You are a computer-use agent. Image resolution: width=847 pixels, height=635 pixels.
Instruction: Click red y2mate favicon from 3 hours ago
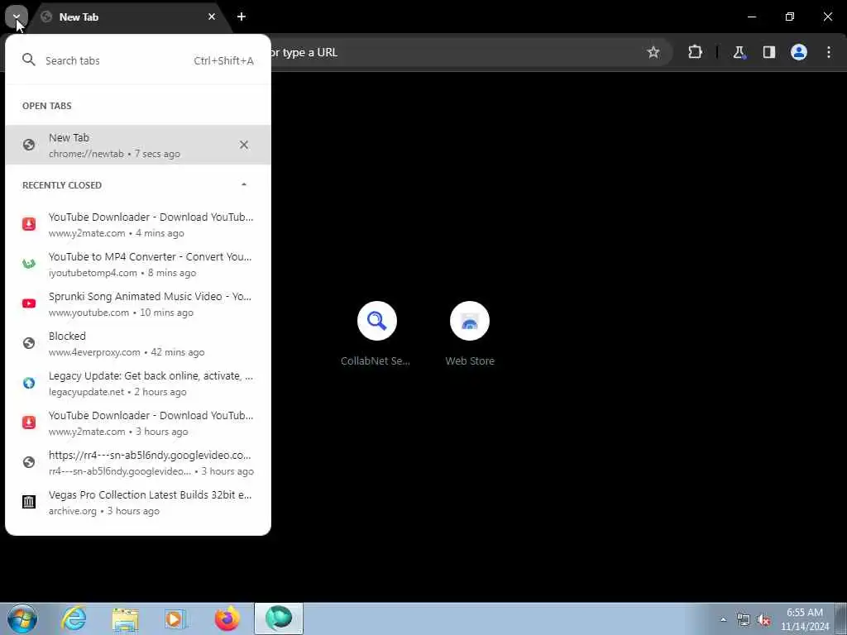click(29, 423)
